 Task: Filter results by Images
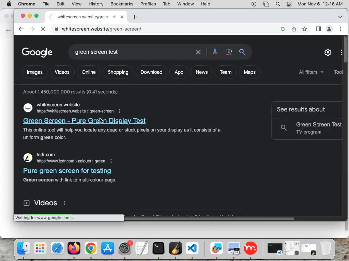[x=35, y=72]
